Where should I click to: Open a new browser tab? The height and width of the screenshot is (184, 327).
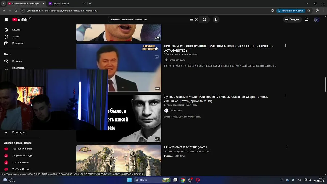tap(90, 4)
